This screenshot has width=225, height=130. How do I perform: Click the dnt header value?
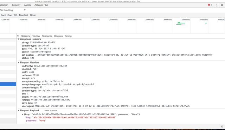pyautogui.click(x=28, y=94)
